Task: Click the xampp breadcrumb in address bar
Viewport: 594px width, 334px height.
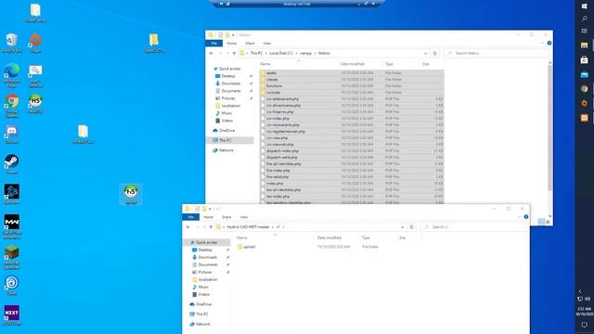Action: (305, 54)
